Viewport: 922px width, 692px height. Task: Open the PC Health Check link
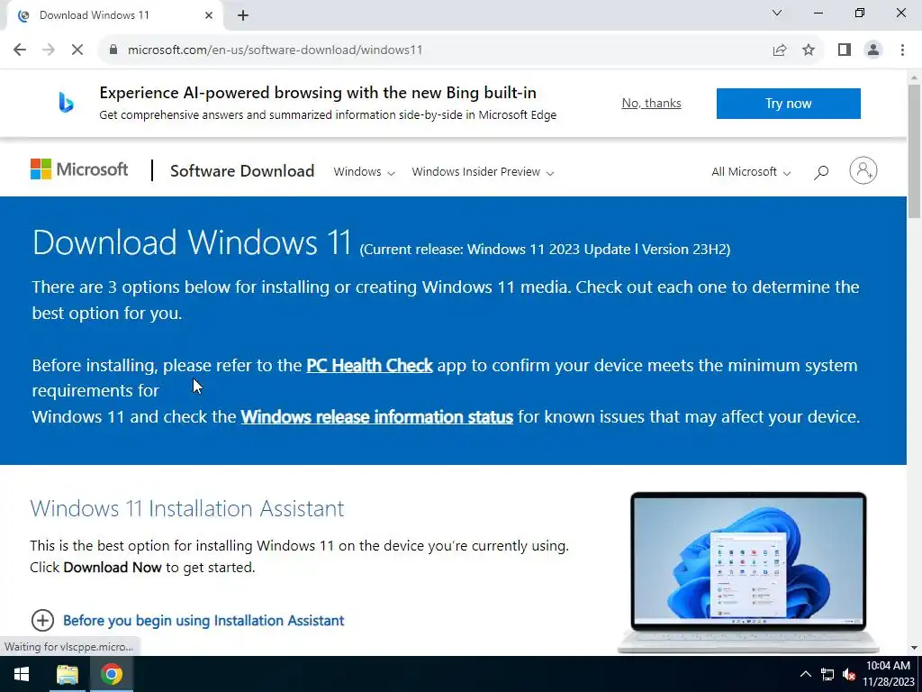click(369, 366)
